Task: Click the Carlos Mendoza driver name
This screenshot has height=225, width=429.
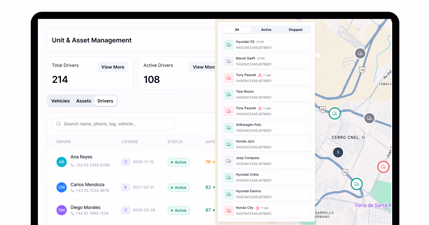Action: click(88, 185)
